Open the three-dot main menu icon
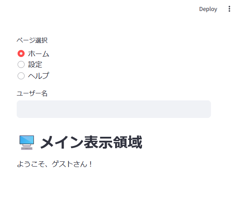 229,9
